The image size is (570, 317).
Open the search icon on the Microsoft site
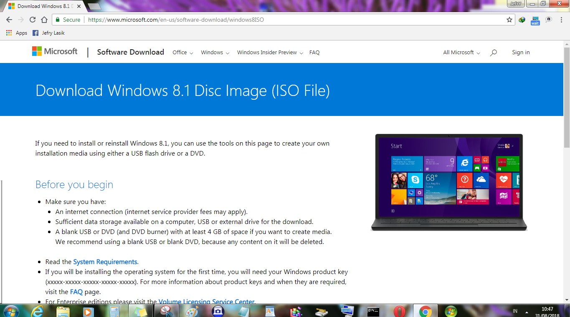[494, 52]
